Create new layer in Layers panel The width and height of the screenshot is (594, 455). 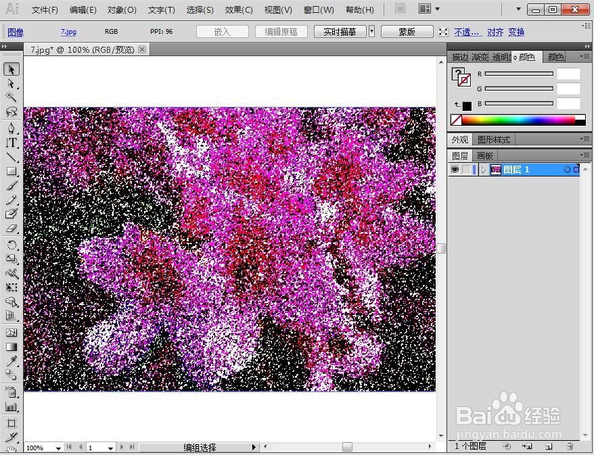549,446
